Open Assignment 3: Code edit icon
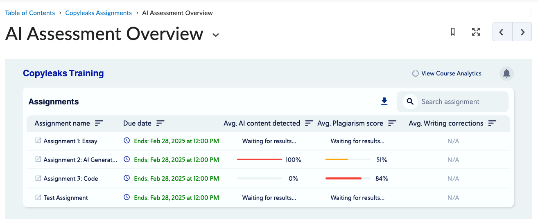538x219 pixels. pyautogui.click(x=38, y=178)
